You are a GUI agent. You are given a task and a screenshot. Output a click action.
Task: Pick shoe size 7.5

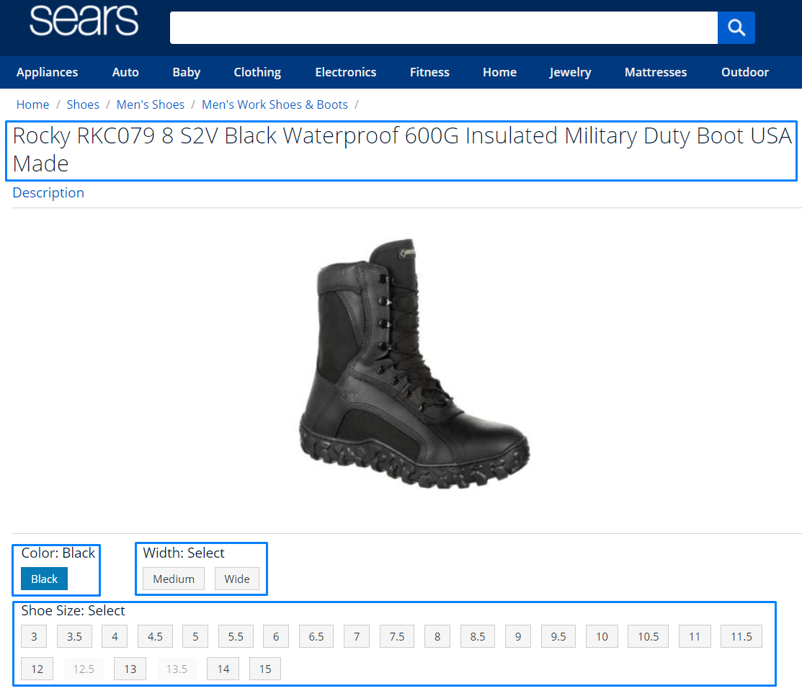click(x=397, y=637)
